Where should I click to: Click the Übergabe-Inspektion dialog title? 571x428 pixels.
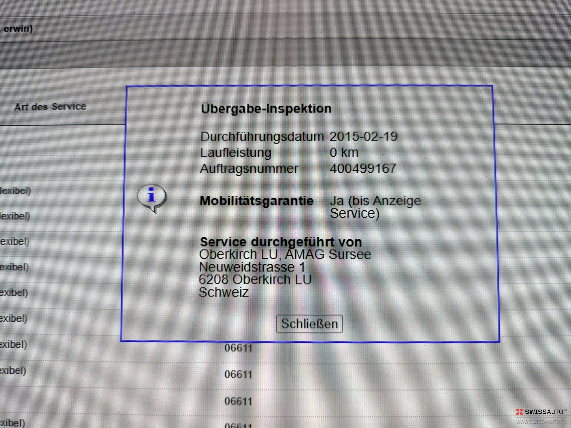pyautogui.click(x=266, y=109)
